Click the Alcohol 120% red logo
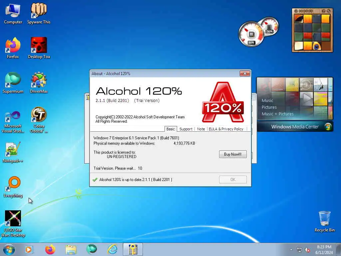Viewport: 341px width, 256px height. pos(223,102)
